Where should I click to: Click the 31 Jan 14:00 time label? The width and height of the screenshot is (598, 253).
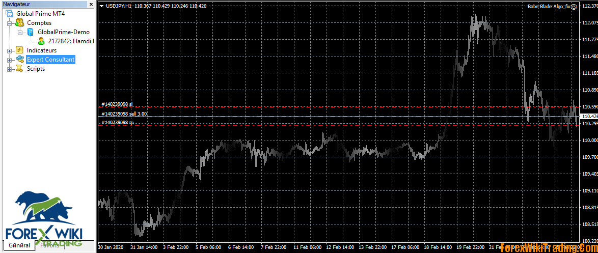coord(144,247)
